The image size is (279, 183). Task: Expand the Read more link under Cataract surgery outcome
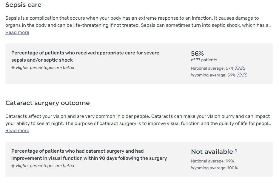pyautogui.click(x=17, y=130)
